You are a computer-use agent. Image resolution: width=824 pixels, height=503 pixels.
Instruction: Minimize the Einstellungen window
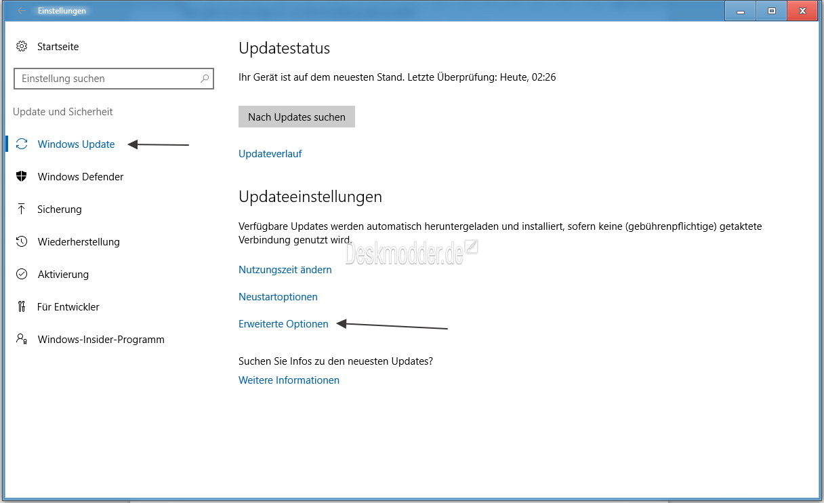click(739, 11)
